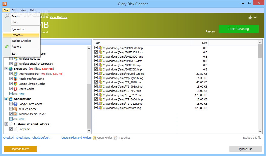The image size is (266, 156).
Task: Click the Applications folder icon
Action: (x=11, y=99)
